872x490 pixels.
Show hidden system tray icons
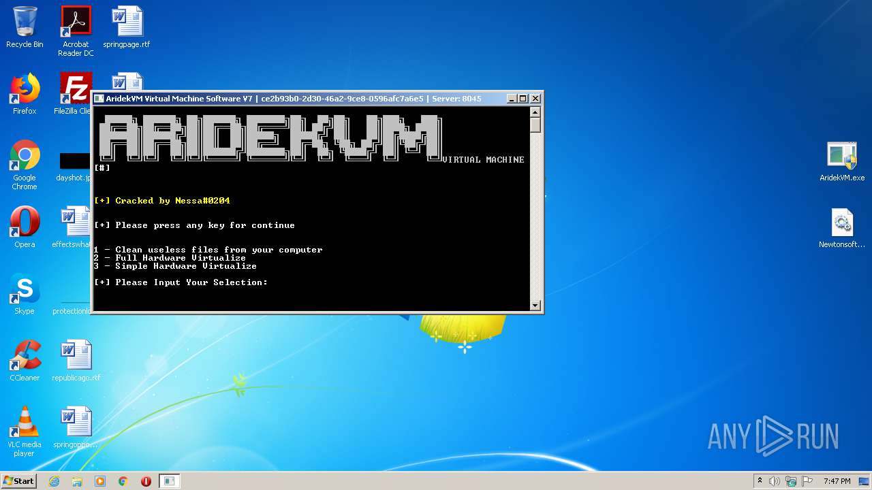coord(760,481)
